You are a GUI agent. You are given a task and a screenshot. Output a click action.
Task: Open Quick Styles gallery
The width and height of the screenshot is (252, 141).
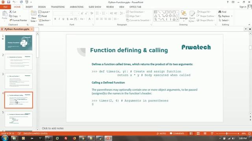pos(192,16)
